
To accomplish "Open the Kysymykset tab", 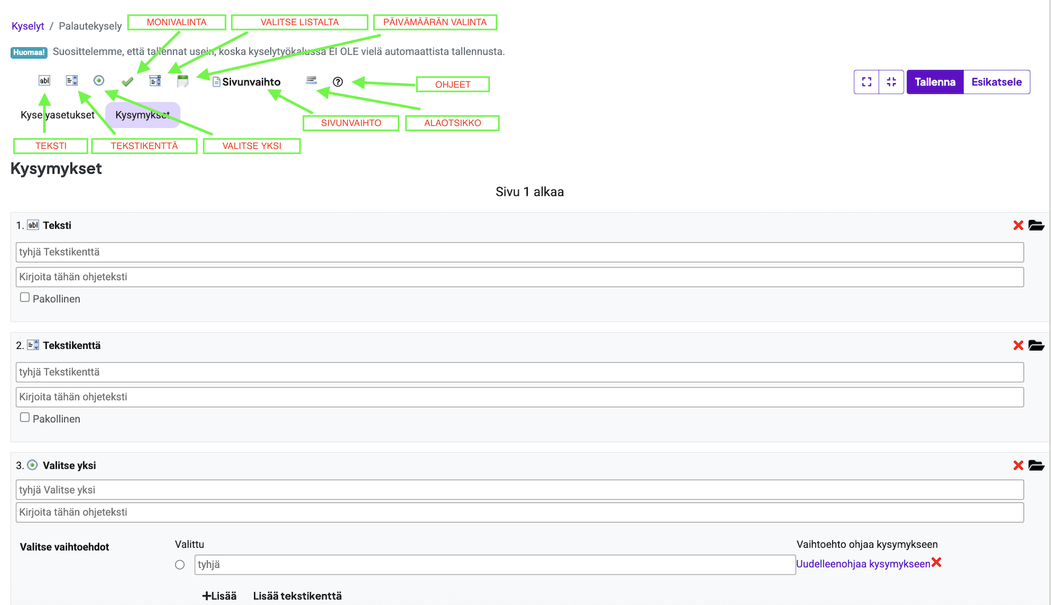I will coord(143,115).
